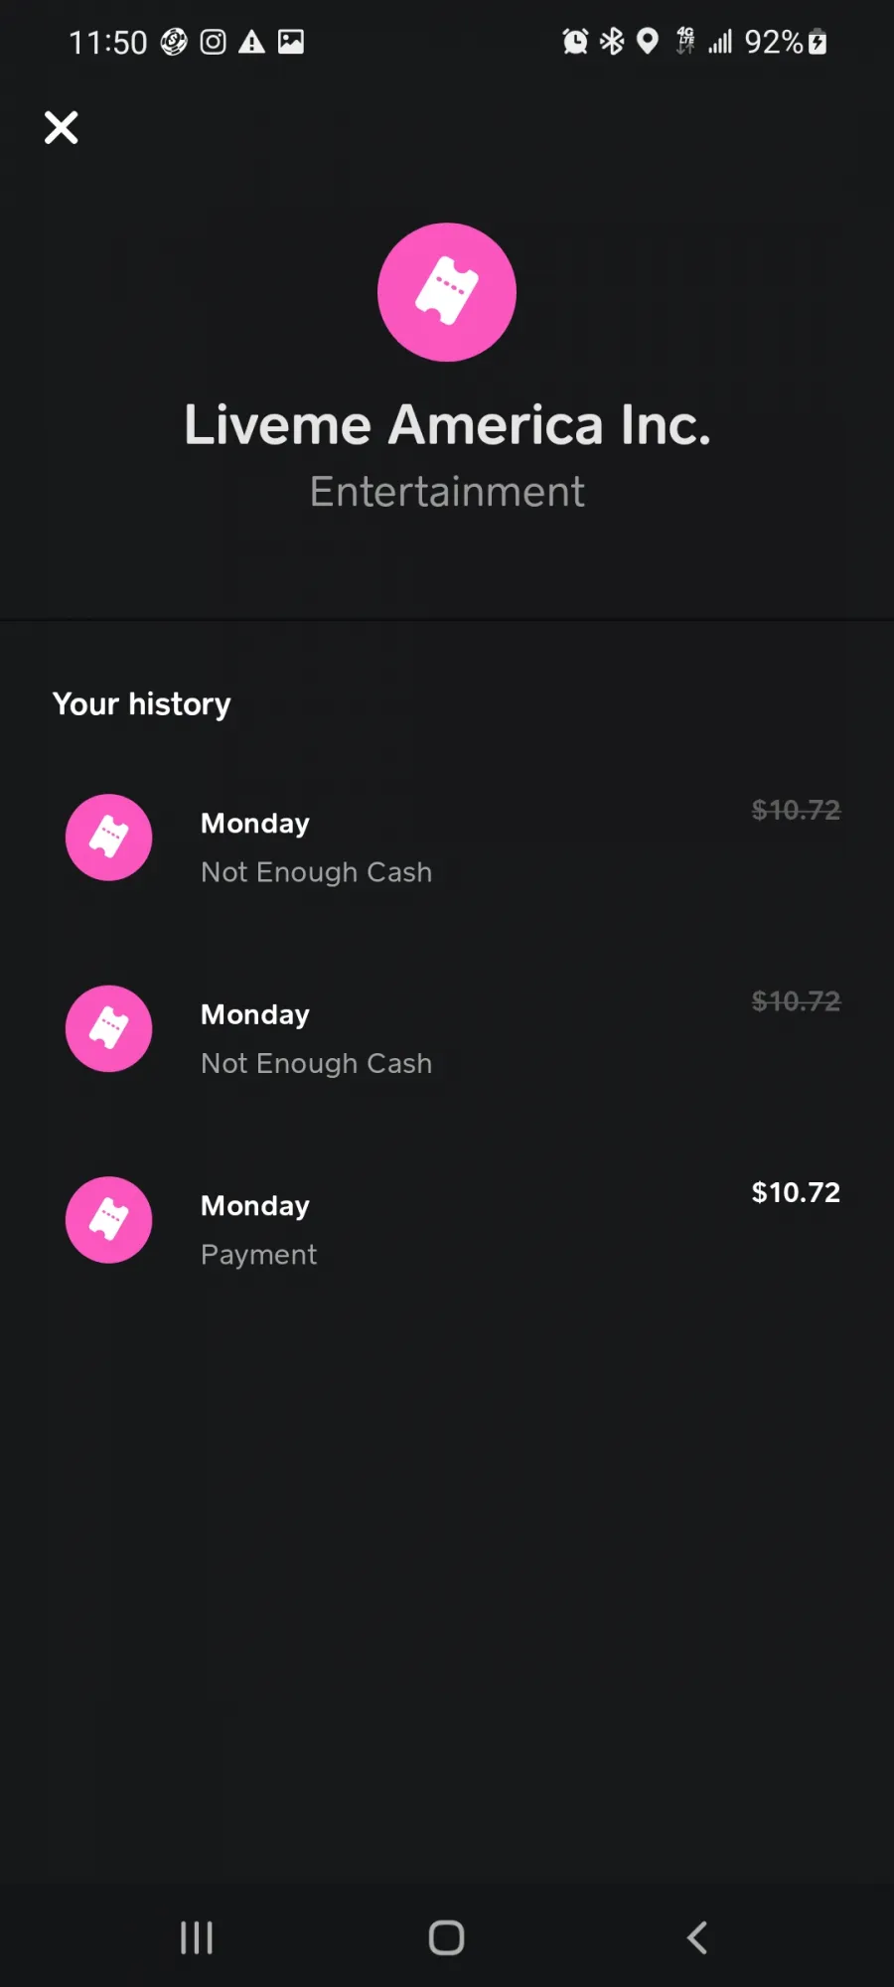
Task: Tap ticket icon of first declined transaction
Action: (109, 838)
